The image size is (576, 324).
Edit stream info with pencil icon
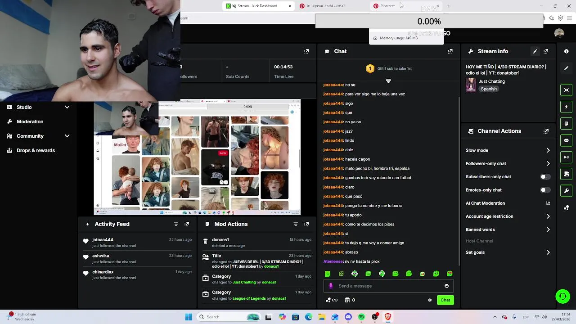[535, 51]
